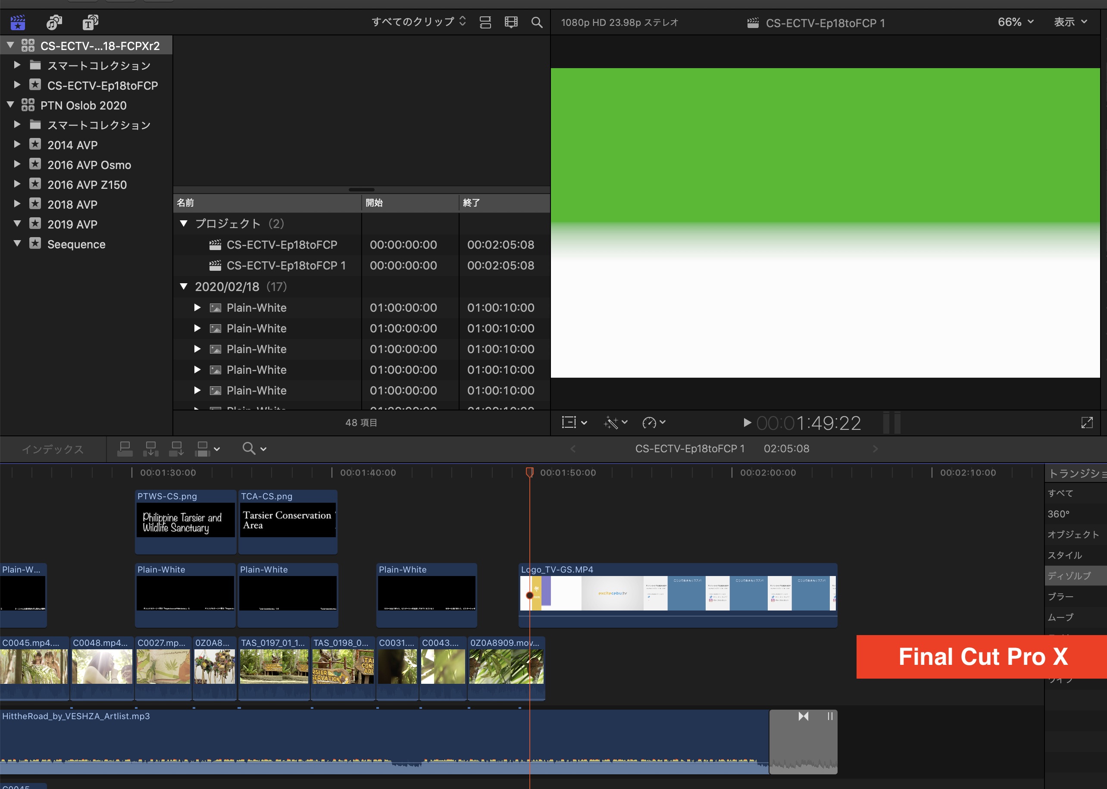Image resolution: width=1107 pixels, height=789 pixels.
Task: Click the connect clip to storyline icon
Action: click(125, 449)
